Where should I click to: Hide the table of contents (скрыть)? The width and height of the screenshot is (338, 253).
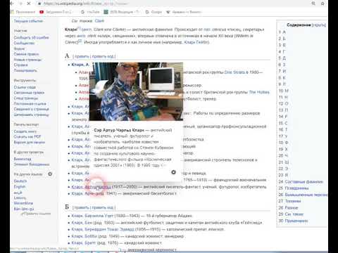pos(319,25)
